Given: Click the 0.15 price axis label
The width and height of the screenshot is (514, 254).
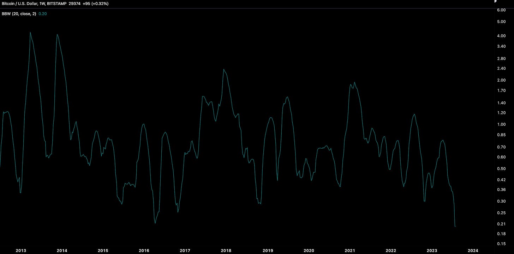Looking at the screenshot, I should pos(501,244).
